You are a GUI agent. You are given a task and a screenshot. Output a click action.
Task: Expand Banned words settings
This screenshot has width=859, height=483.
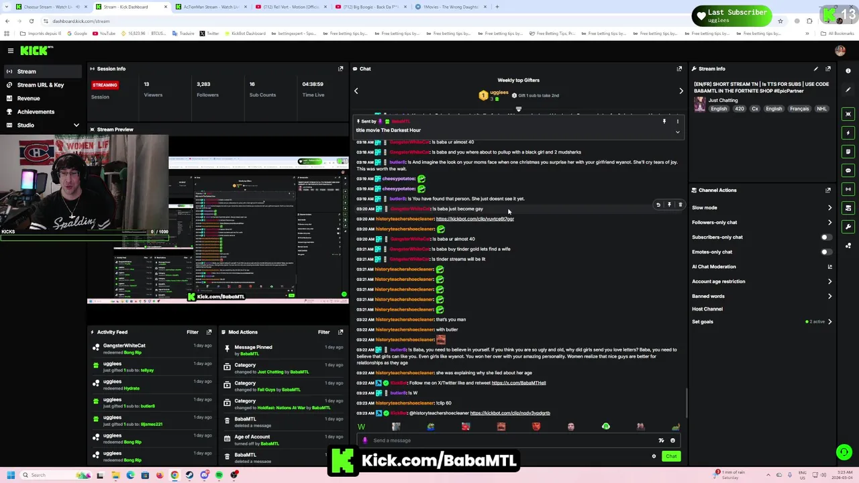click(x=829, y=297)
